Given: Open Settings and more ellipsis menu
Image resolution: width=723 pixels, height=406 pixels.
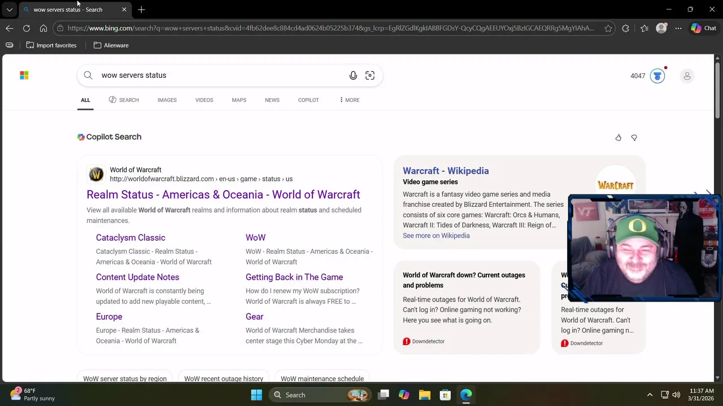Looking at the screenshot, I should tap(678, 28).
